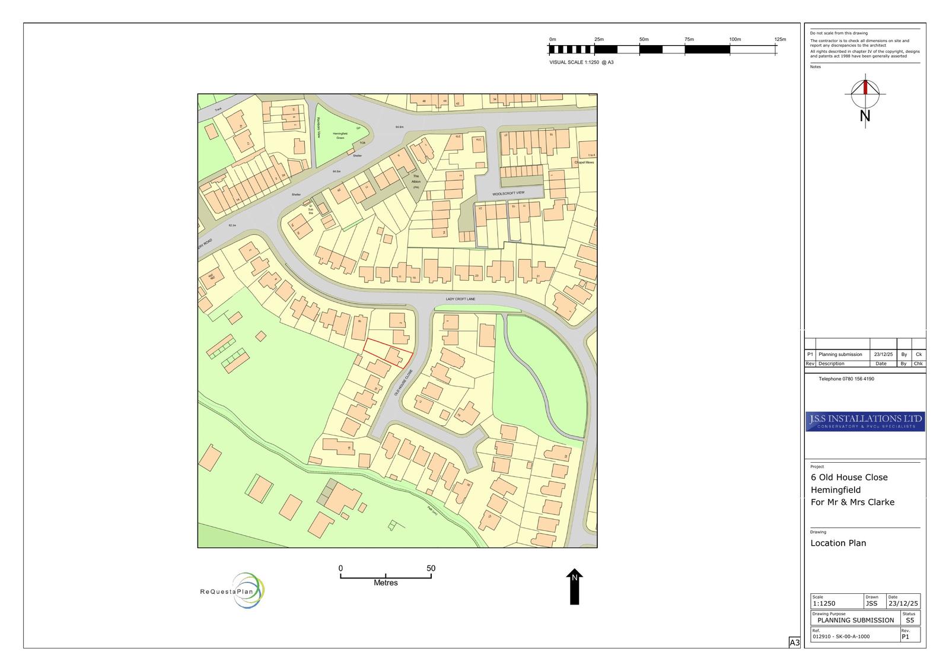Click The Albion pub label on the map
This screenshot has width=949, height=671.
(x=416, y=179)
